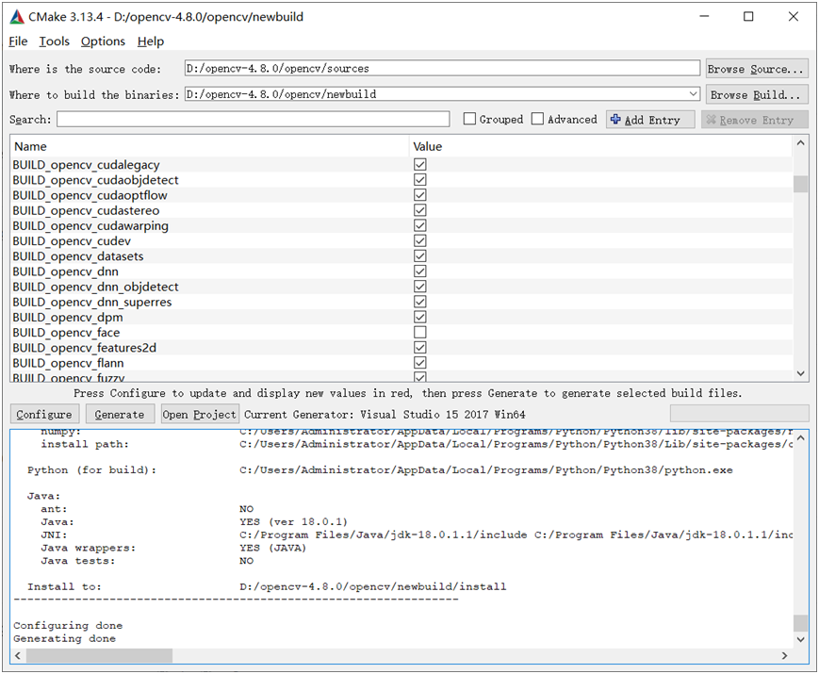819x674 pixels.
Task: Uncheck BUILD_opencv_dnn_objdetect checkbox
Action: point(420,287)
